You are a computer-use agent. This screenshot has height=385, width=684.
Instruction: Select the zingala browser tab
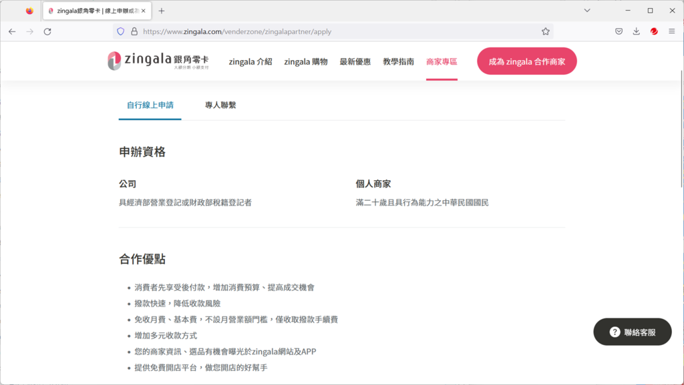(x=98, y=11)
